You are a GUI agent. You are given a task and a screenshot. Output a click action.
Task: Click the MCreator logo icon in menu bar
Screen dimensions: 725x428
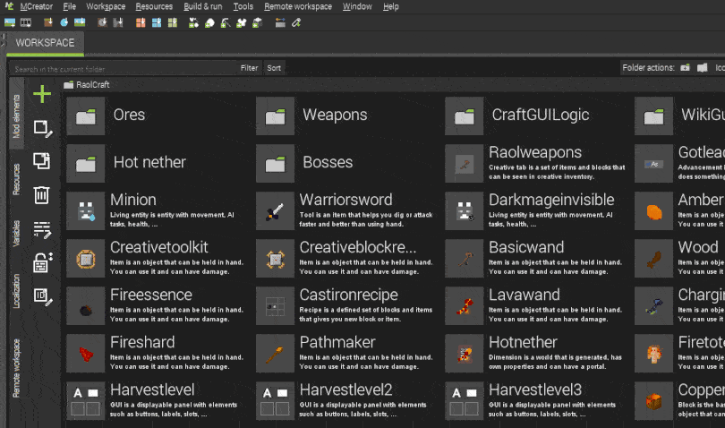point(9,6)
